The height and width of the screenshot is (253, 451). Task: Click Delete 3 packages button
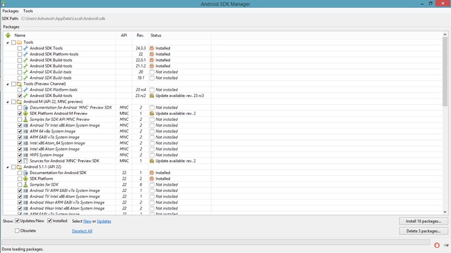[x=423, y=231]
